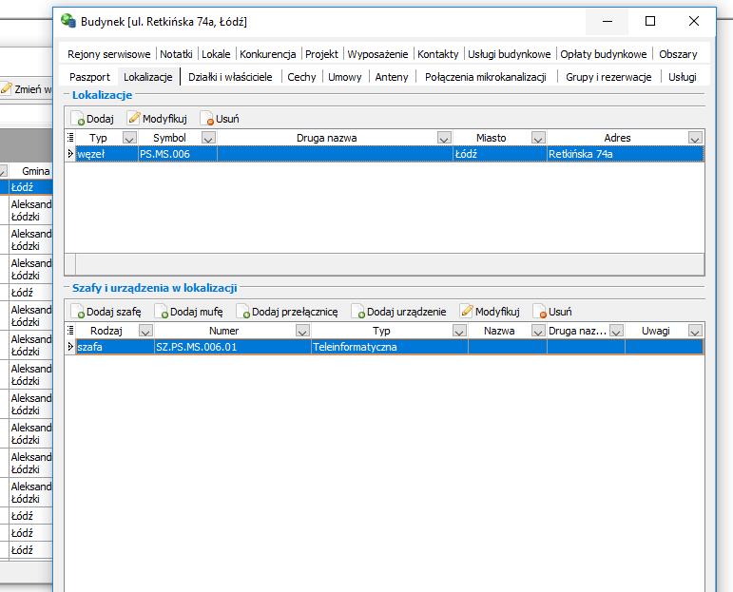Select the PS.MS.006 symbol cell

tap(177, 154)
